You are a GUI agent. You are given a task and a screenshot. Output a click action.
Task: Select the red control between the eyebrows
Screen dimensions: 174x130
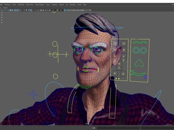pos(86,46)
